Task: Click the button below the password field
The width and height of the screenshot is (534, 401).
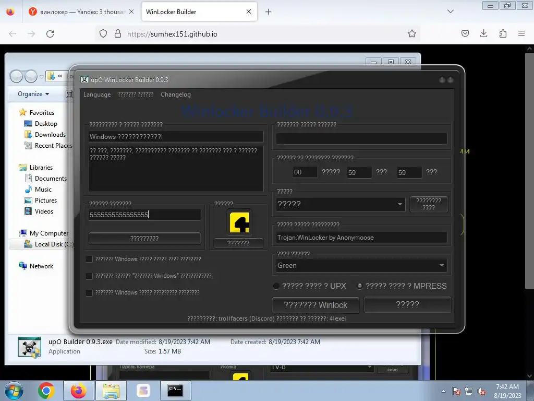Action: (x=145, y=238)
